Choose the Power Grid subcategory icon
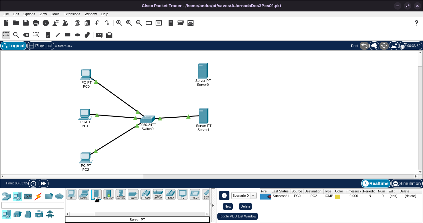The width and height of the screenshot is (423, 223). (x=50, y=214)
